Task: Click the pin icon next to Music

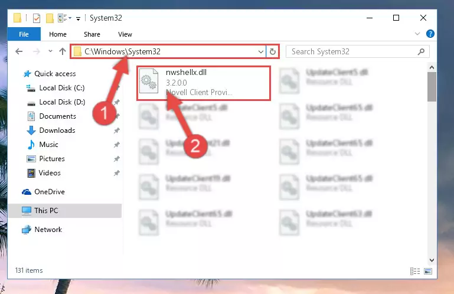Action: (116, 145)
